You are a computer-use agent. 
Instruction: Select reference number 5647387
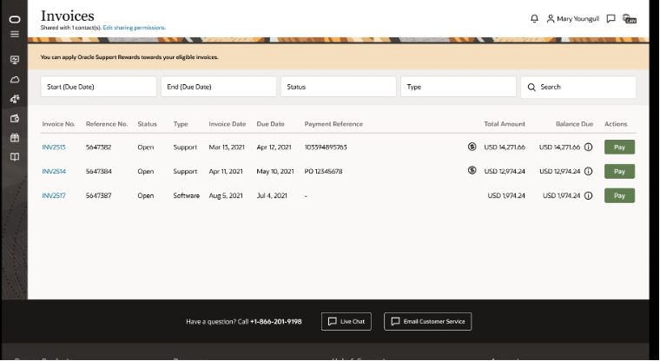coord(98,195)
